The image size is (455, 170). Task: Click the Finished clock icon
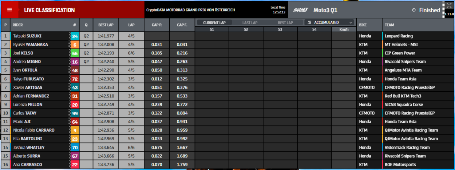(x=414, y=10)
